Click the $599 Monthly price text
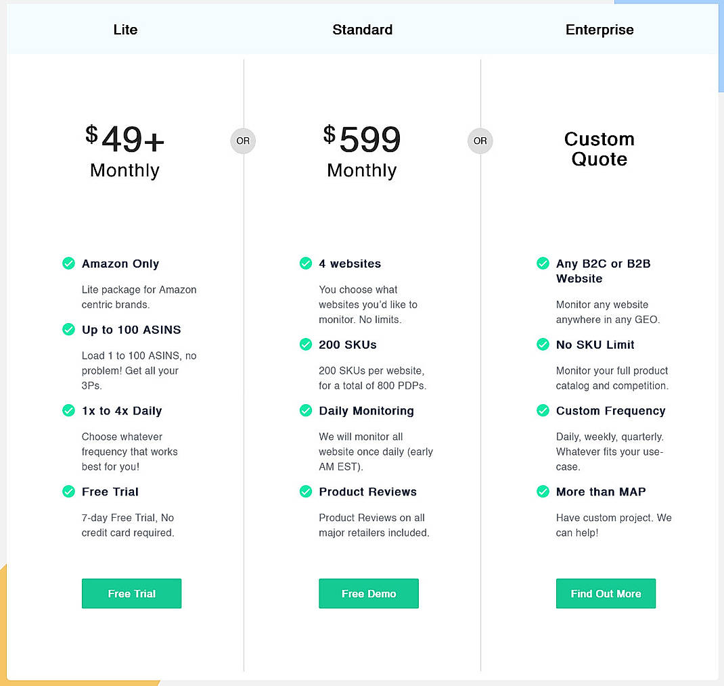This screenshot has height=686, width=724. coord(362,150)
